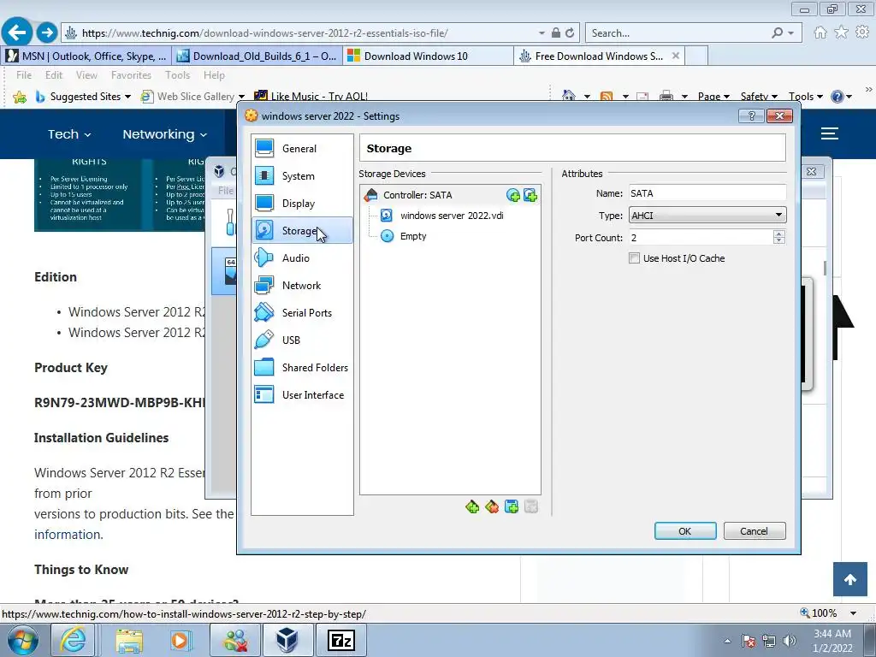
Task: Go back in Internet Explorer
Action: (x=17, y=33)
